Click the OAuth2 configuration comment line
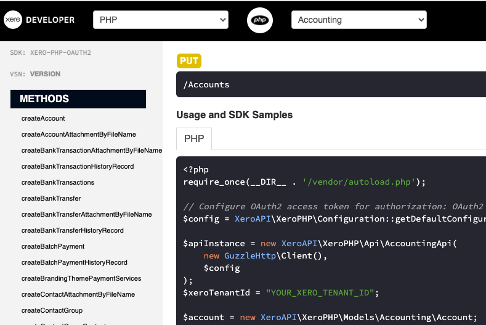The image size is (486, 325). (333, 207)
